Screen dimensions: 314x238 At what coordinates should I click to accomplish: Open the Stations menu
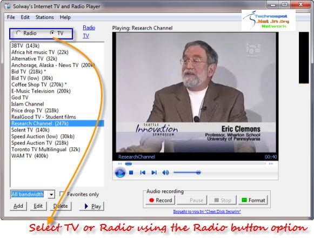point(45,17)
